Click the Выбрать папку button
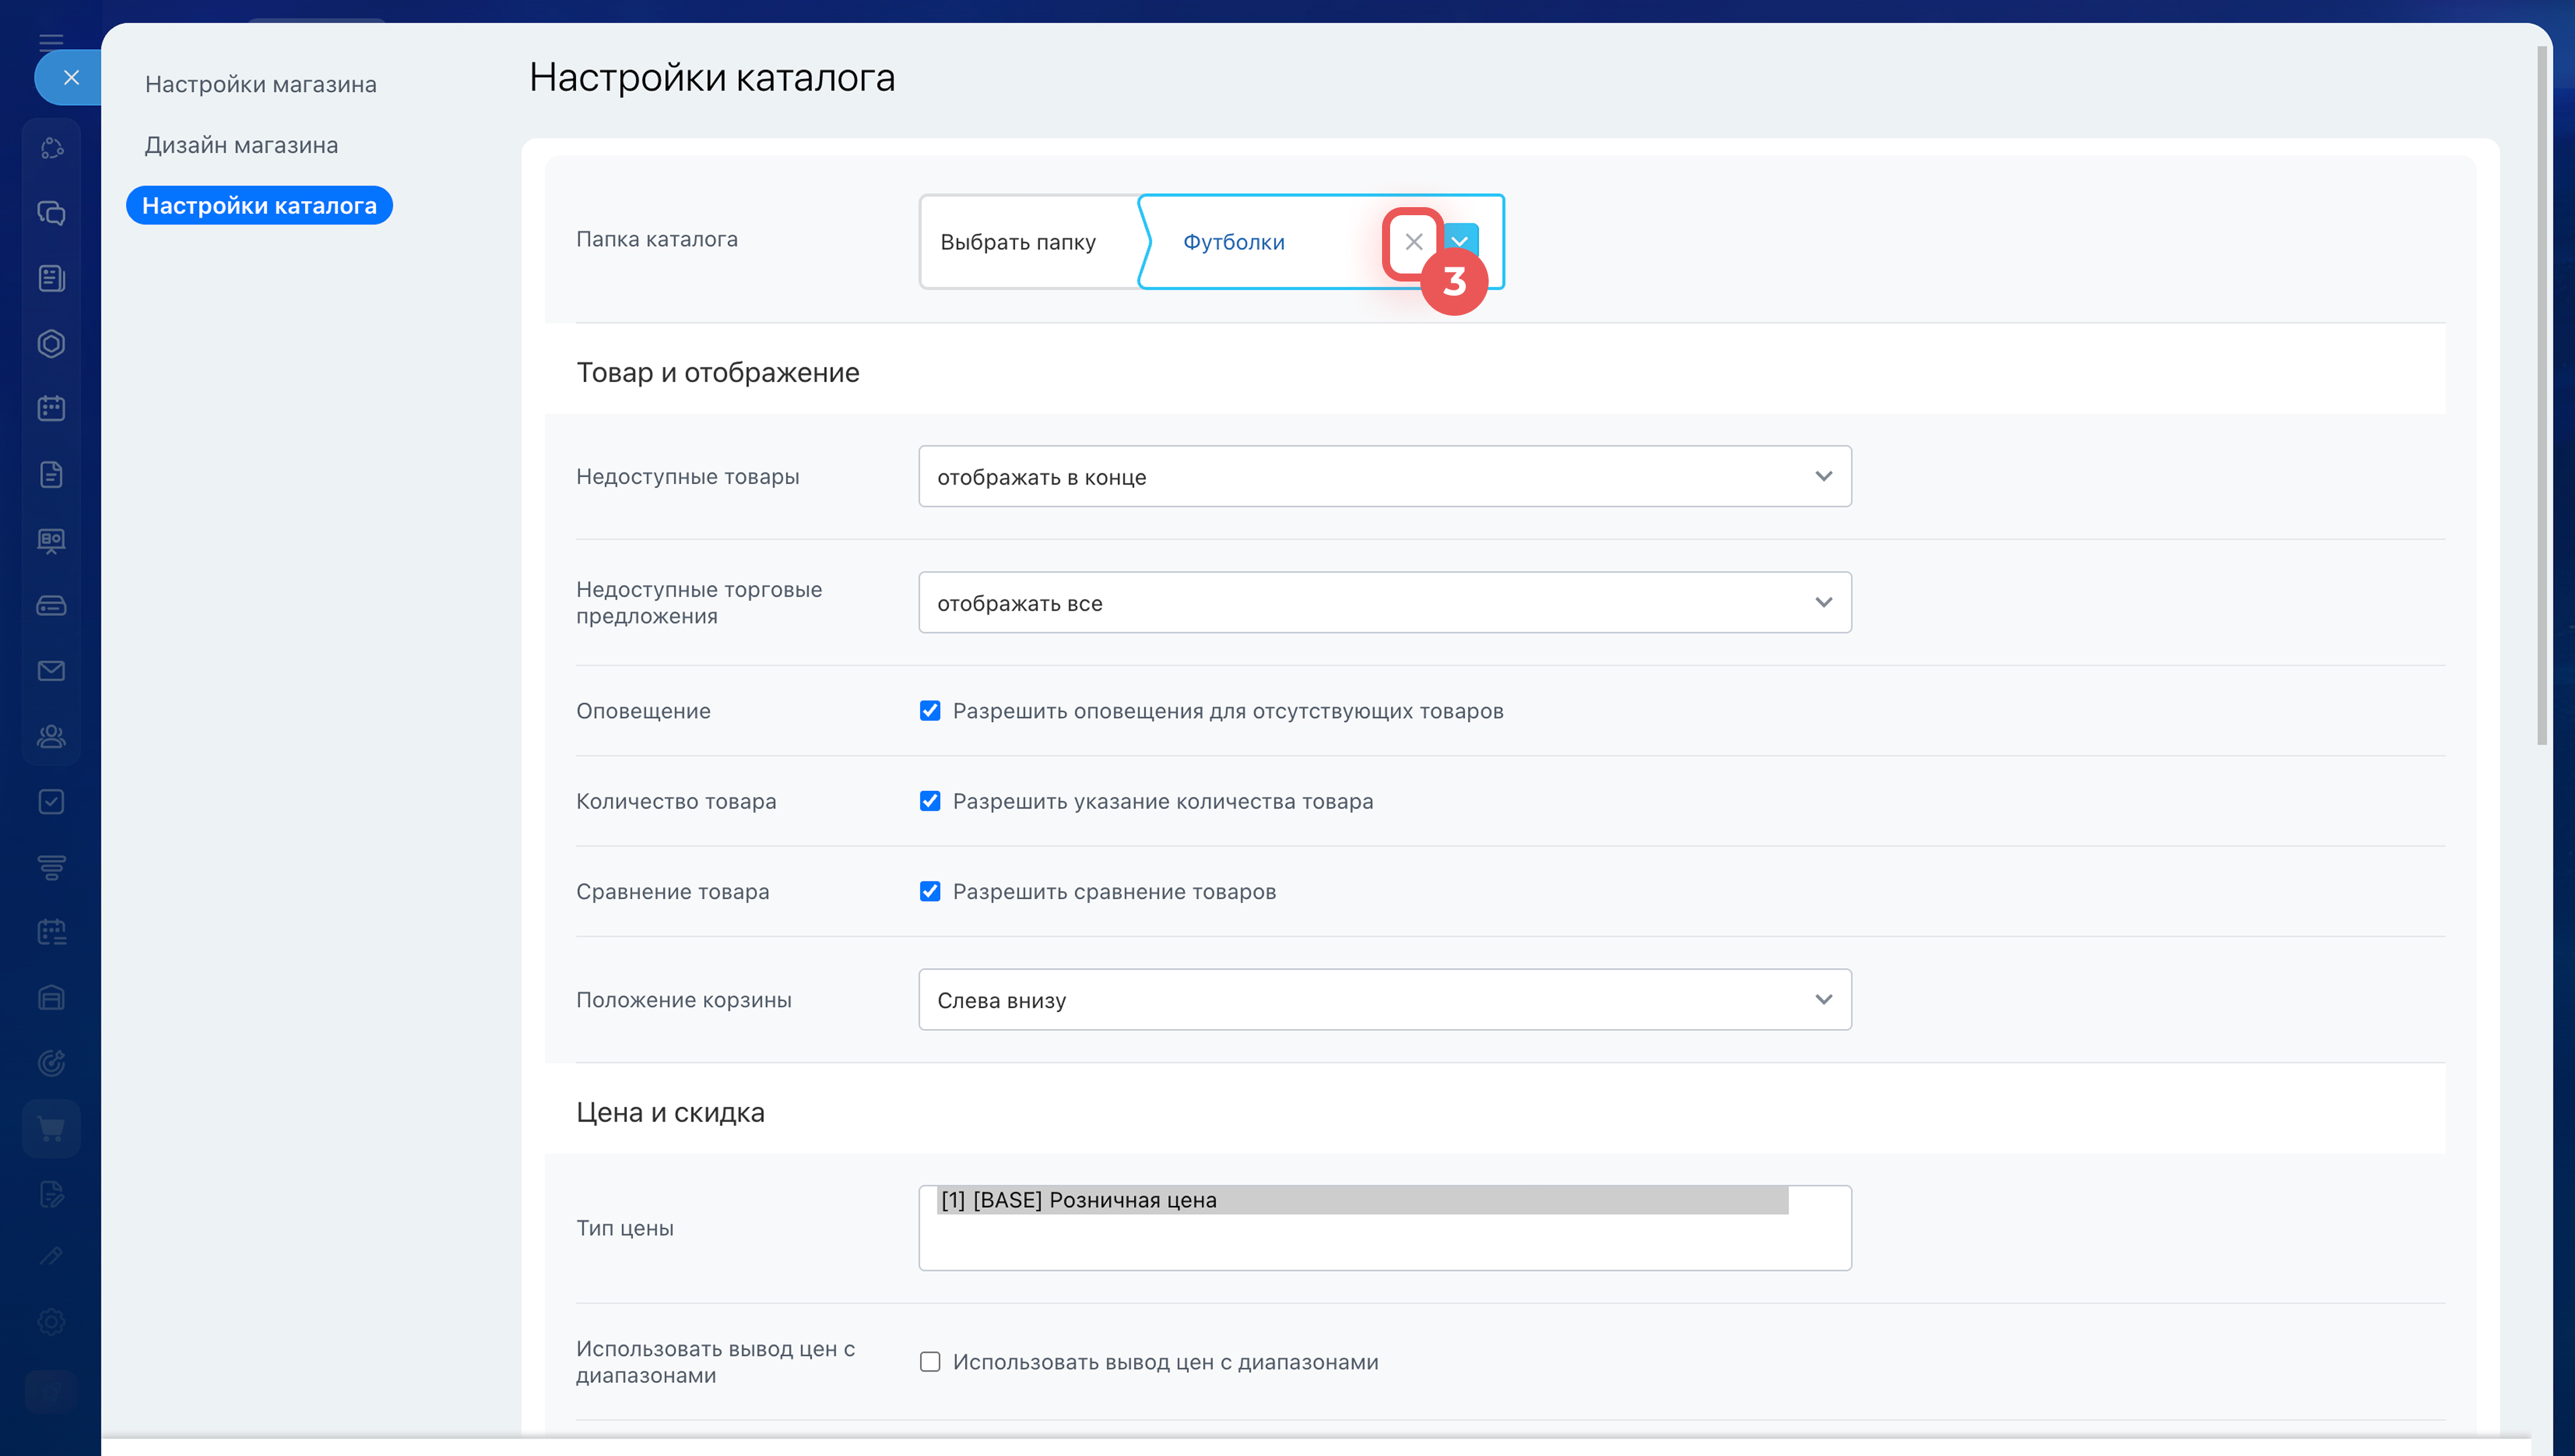 click(1018, 242)
